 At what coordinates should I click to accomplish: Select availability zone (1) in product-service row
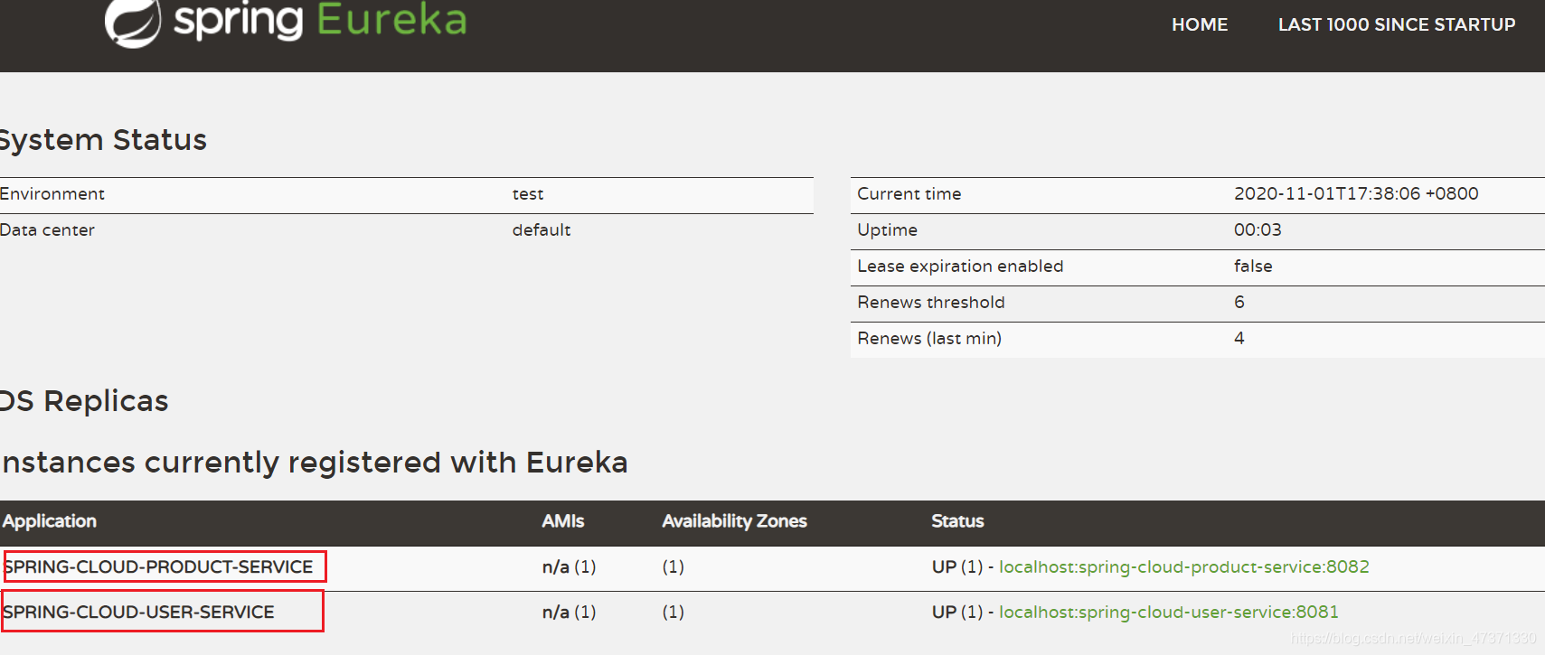(674, 566)
